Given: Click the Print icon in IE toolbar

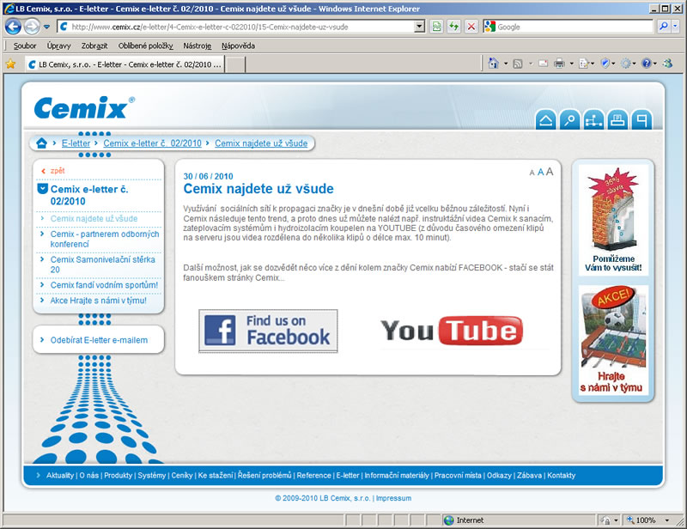Looking at the screenshot, I should click(x=558, y=64).
